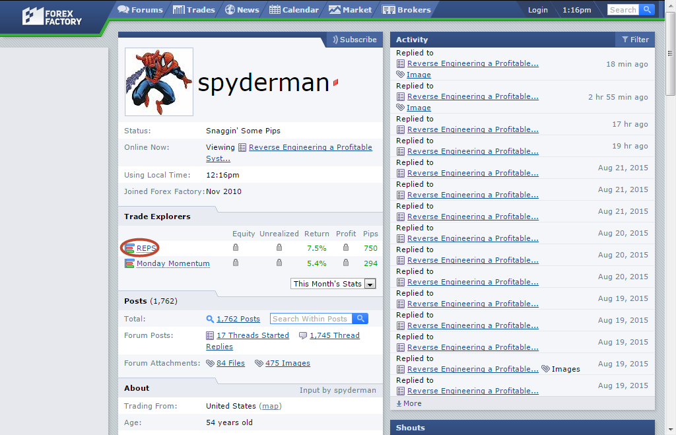The width and height of the screenshot is (676, 435).
Task: Open the Image attachment from 18 min ago
Action: pyautogui.click(x=419, y=75)
